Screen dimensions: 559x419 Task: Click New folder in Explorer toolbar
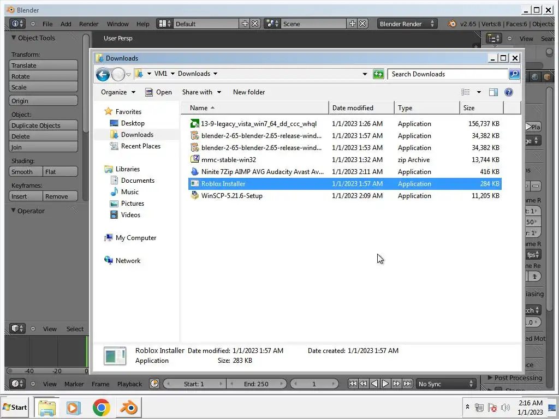click(249, 92)
